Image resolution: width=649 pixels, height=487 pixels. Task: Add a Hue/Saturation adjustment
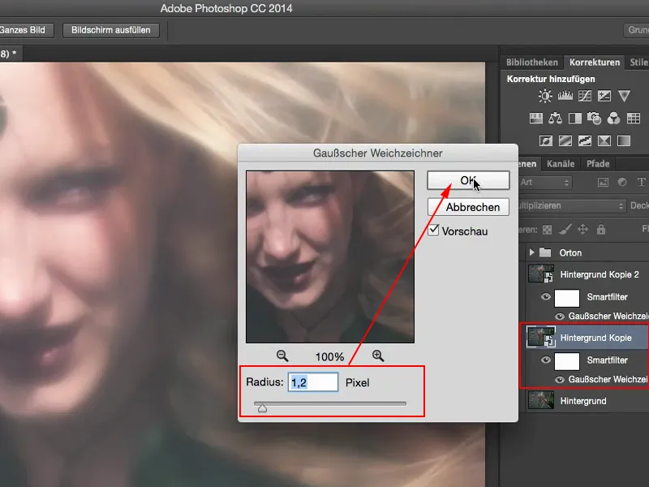point(536,119)
